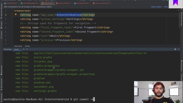Click the resources breadcrumb
The image size is (183, 103).
pos(18,46)
